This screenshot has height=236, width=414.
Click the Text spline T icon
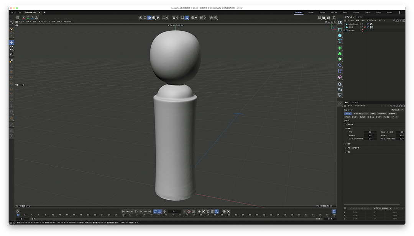(x=340, y=41)
